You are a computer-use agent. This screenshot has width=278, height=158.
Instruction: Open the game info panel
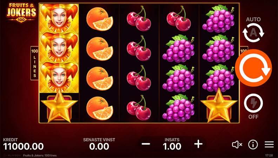253,145
